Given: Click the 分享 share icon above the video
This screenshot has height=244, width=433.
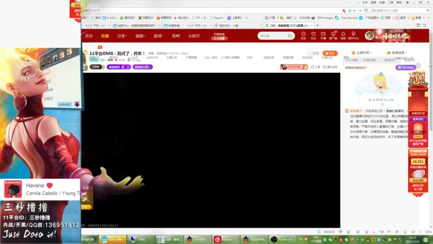Looking at the screenshot, I should [316, 67].
